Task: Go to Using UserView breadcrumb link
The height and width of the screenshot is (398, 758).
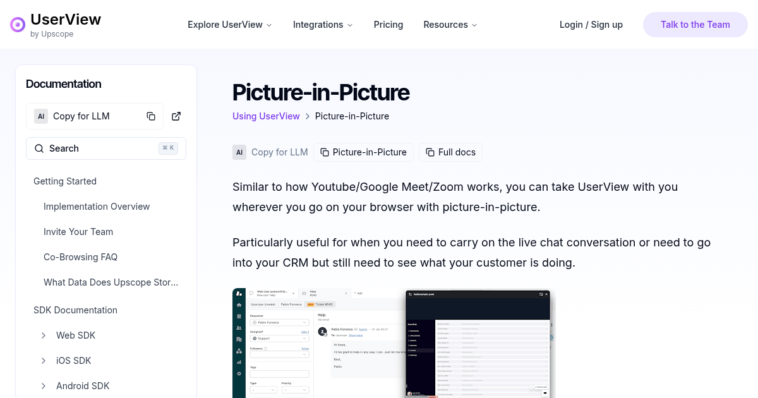Action: click(x=266, y=116)
